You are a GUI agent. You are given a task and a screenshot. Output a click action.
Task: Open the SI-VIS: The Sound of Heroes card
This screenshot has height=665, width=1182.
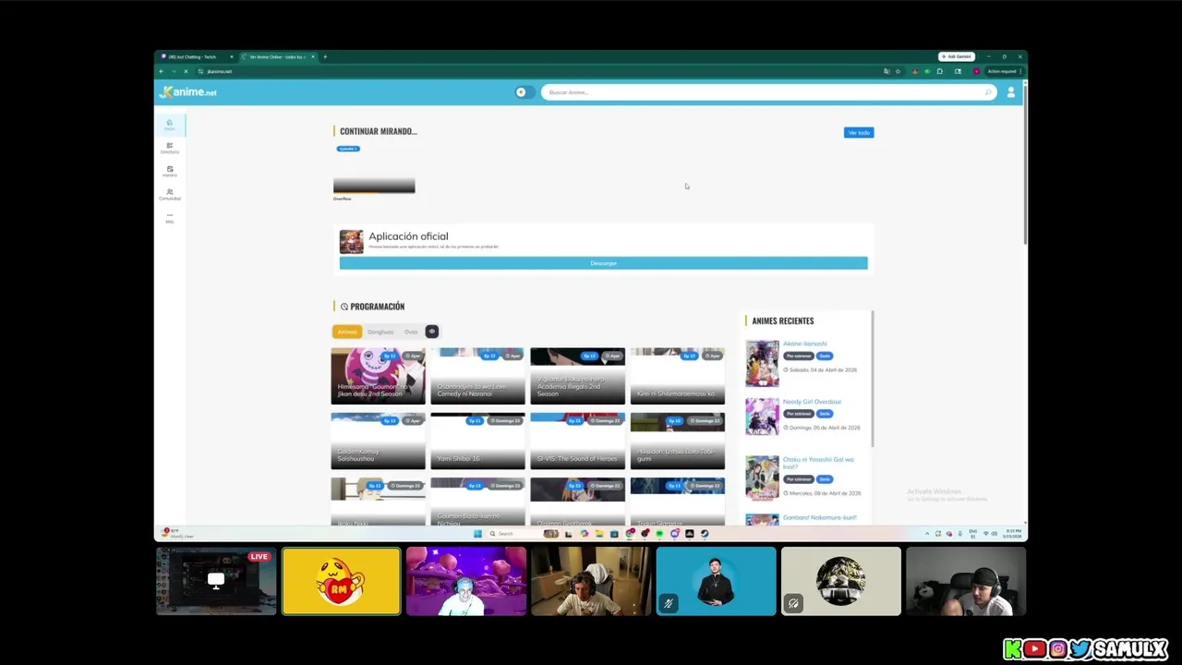[577, 441]
